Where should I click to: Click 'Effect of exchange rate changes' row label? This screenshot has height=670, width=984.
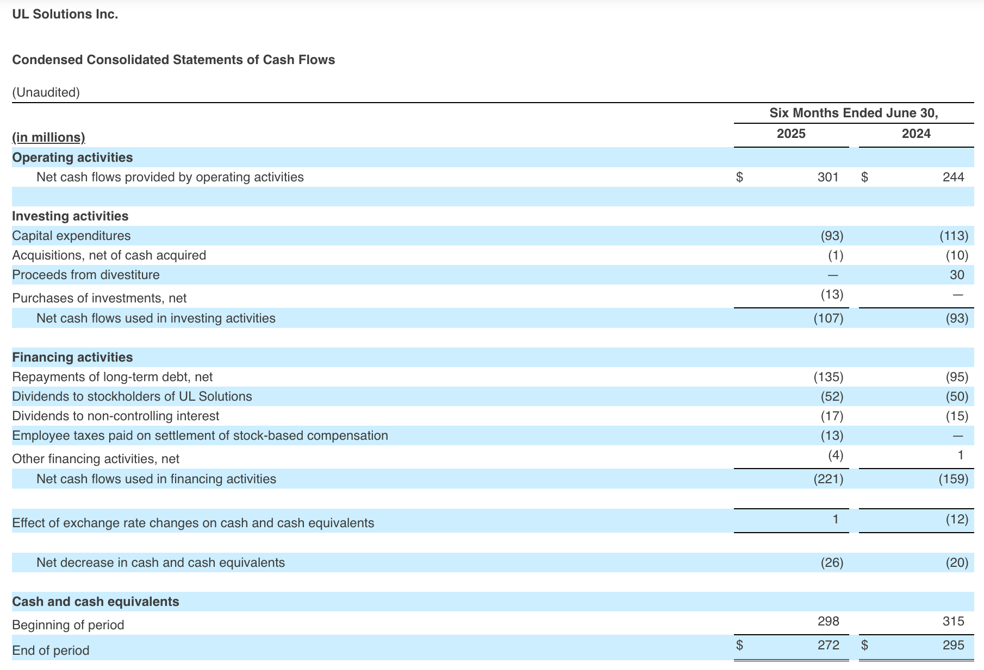[x=193, y=523]
